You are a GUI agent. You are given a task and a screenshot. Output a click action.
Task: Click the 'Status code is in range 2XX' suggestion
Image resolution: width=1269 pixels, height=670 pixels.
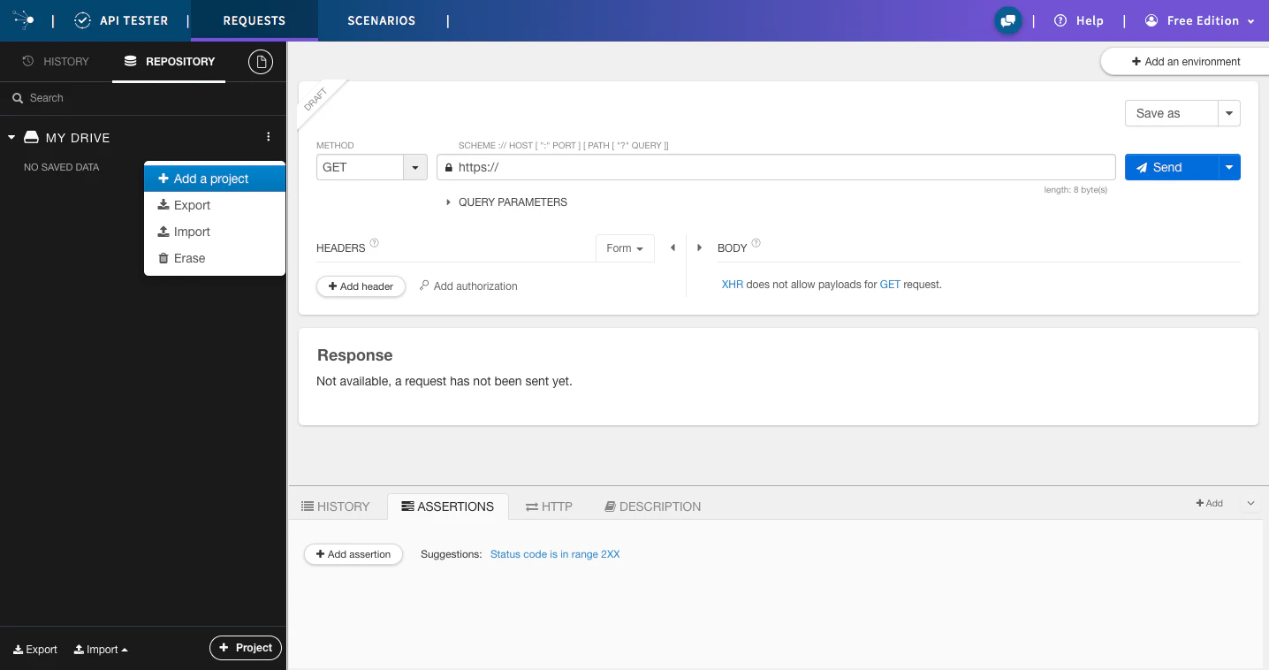pos(555,554)
